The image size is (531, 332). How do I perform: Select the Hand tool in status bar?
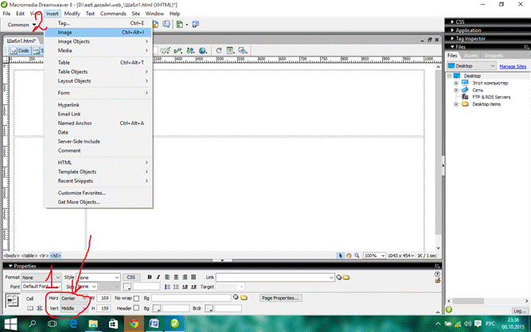[349, 256]
